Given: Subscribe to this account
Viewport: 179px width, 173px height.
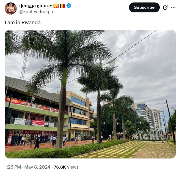Looking at the screenshot, I should 144,7.
